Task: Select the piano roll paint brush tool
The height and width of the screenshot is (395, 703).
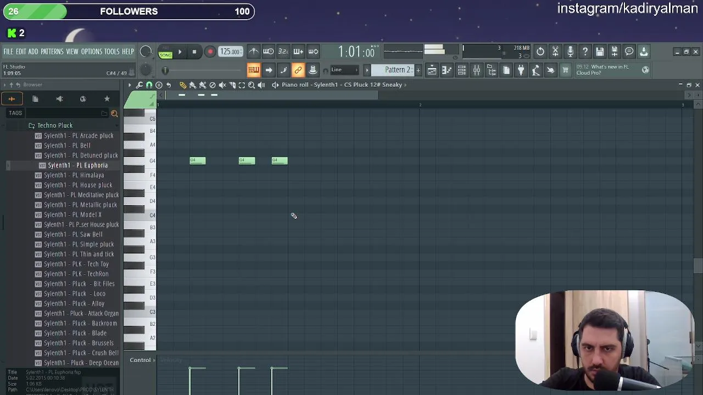Action: point(193,85)
